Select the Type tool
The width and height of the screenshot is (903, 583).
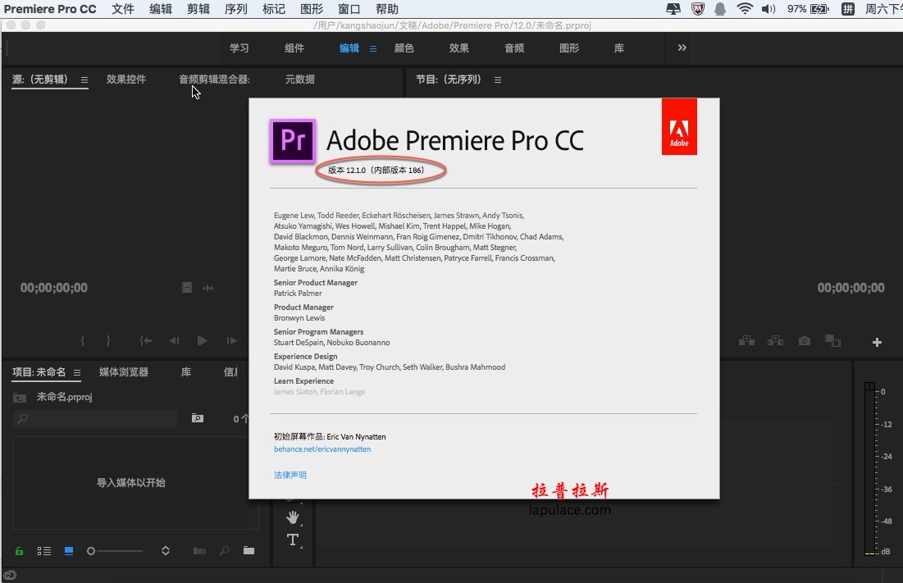293,540
